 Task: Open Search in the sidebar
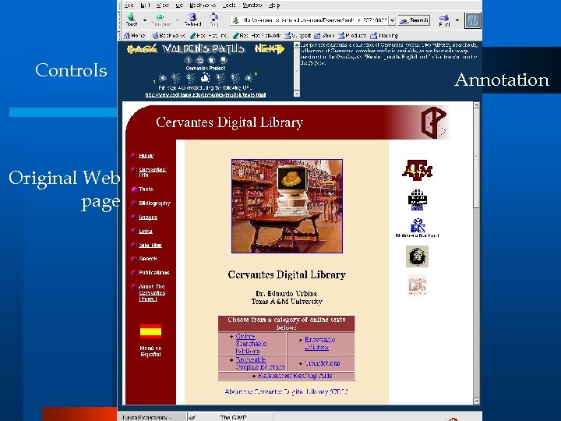pyautogui.click(x=148, y=259)
